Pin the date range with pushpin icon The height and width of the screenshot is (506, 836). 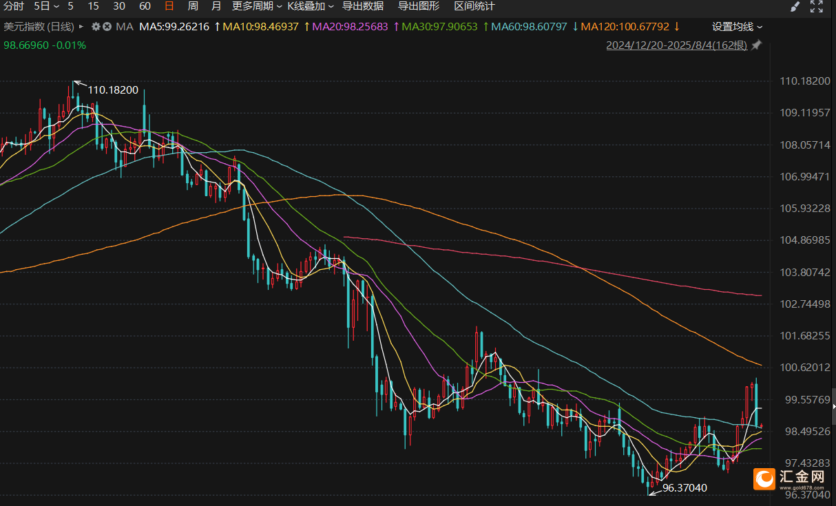click(x=756, y=45)
